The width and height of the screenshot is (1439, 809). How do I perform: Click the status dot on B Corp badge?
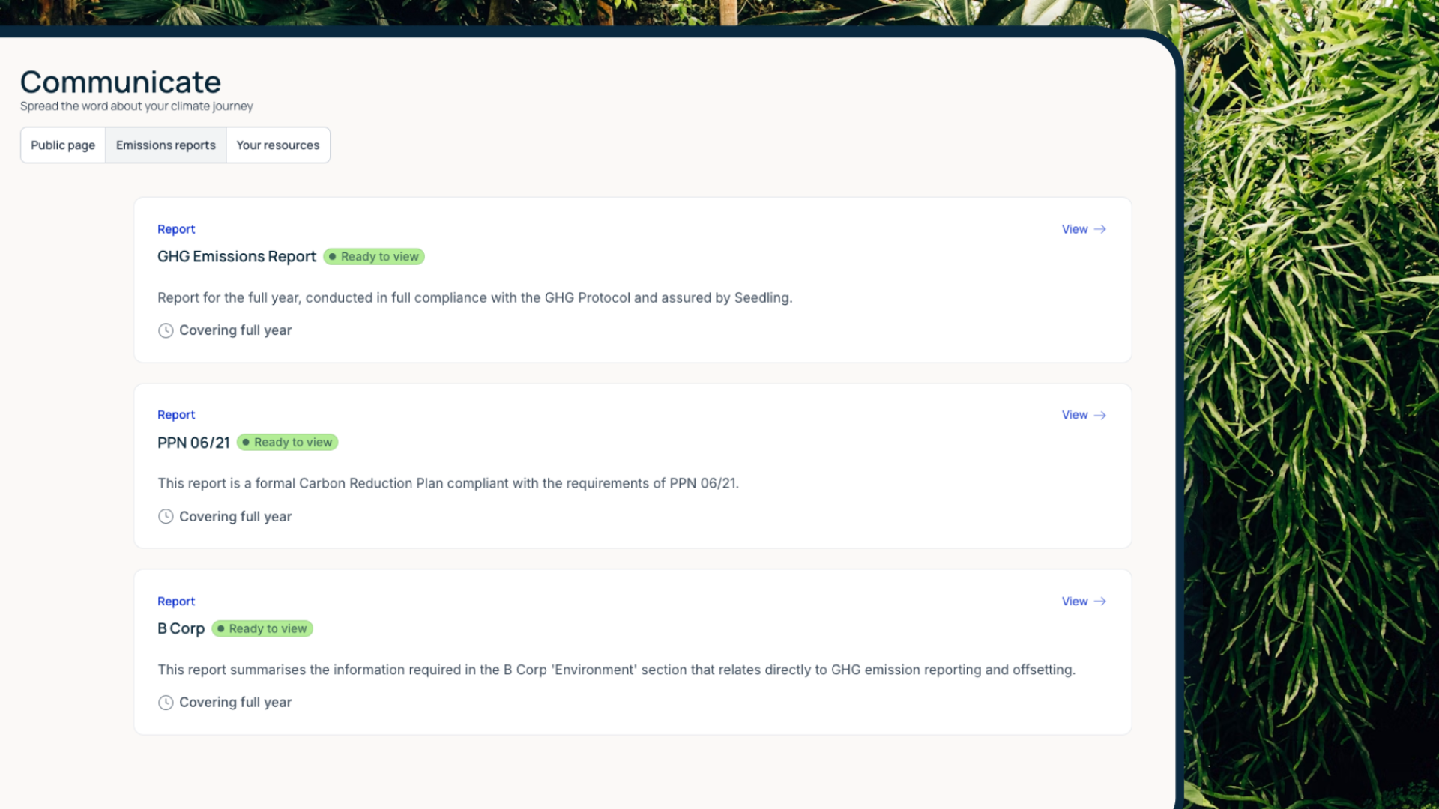point(221,629)
